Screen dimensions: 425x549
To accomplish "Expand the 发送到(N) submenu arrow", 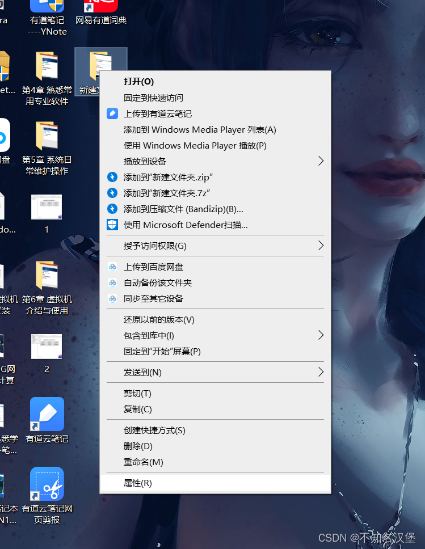I will tap(320, 372).
